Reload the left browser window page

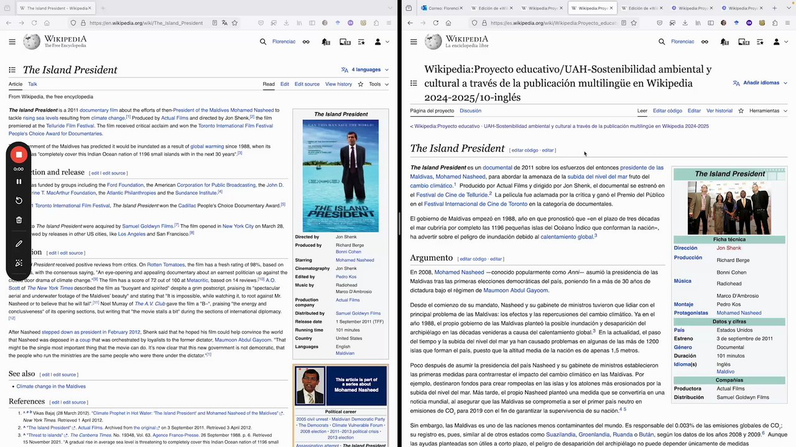tap(34, 23)
